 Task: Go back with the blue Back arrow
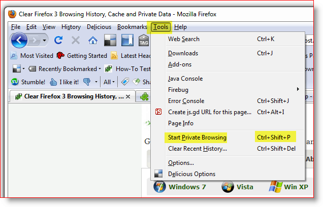(x=19, y=40)
